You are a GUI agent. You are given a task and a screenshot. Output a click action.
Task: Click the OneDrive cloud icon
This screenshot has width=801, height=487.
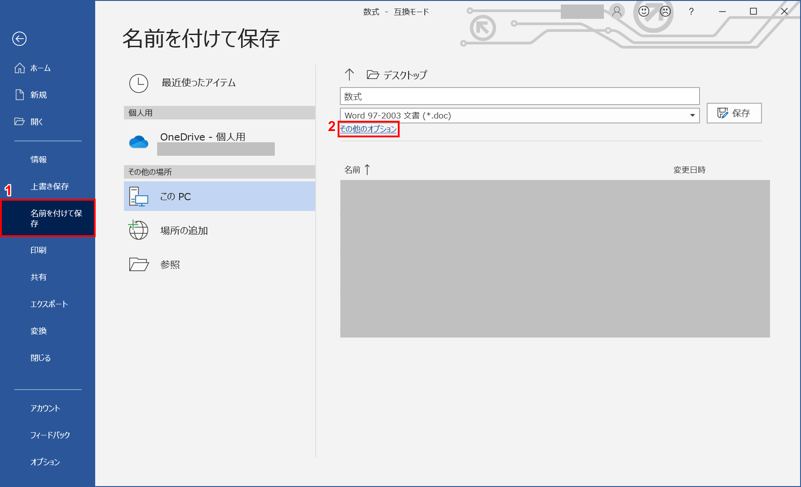[x=139, y=142]
